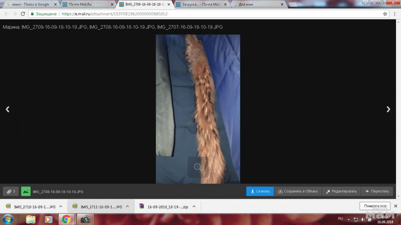The width and height of the screenshot is (401, 225).
Task: Click Сохранить в Облако button
Action: tap(298, 191)
